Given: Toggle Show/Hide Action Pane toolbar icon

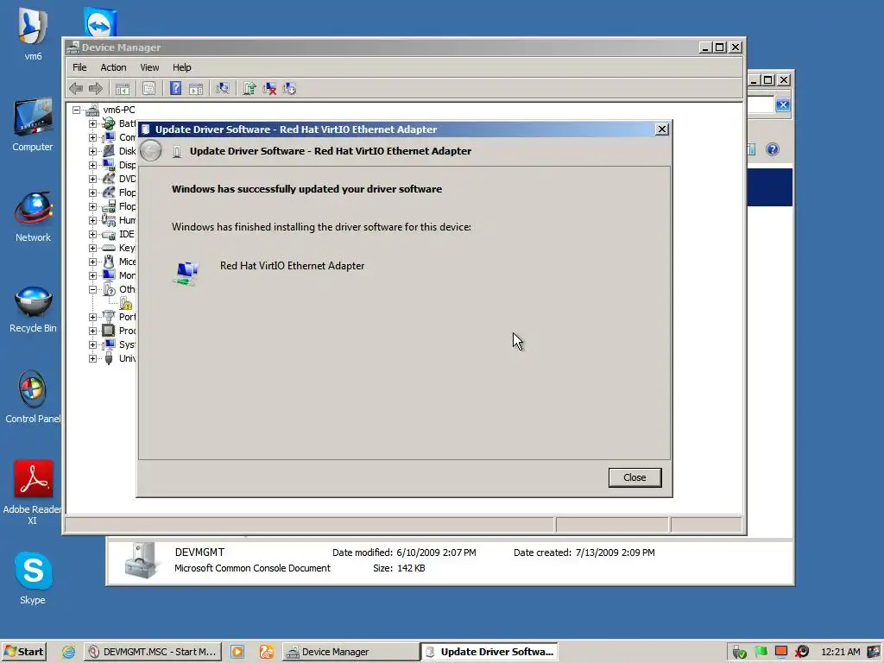Looking at the screenshot, I should click(x=196, y=89).
